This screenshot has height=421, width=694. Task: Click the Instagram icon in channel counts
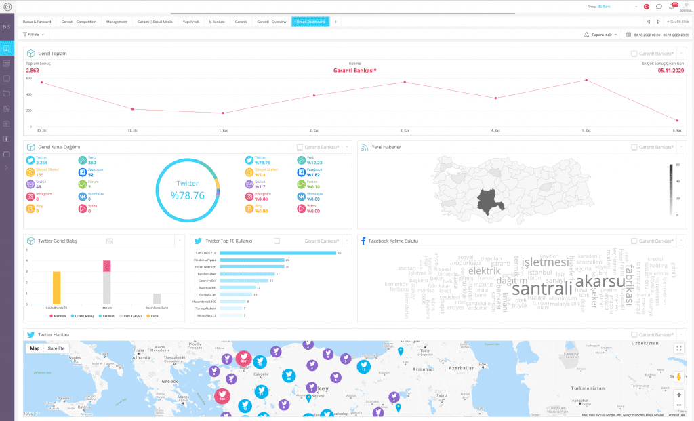pyautogui.click(x=30, y=197)
